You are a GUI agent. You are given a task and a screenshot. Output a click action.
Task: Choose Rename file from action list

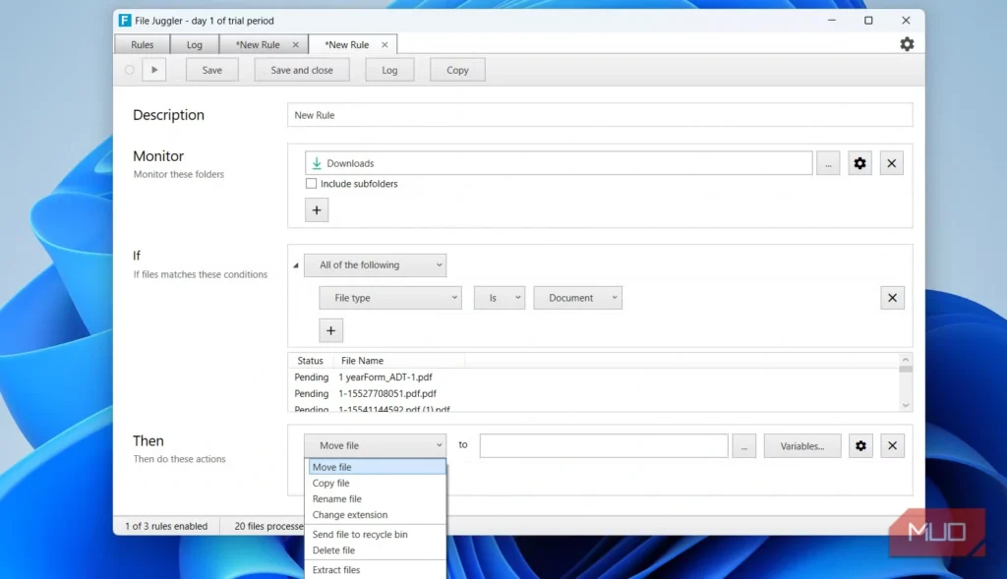coord(337,499)
